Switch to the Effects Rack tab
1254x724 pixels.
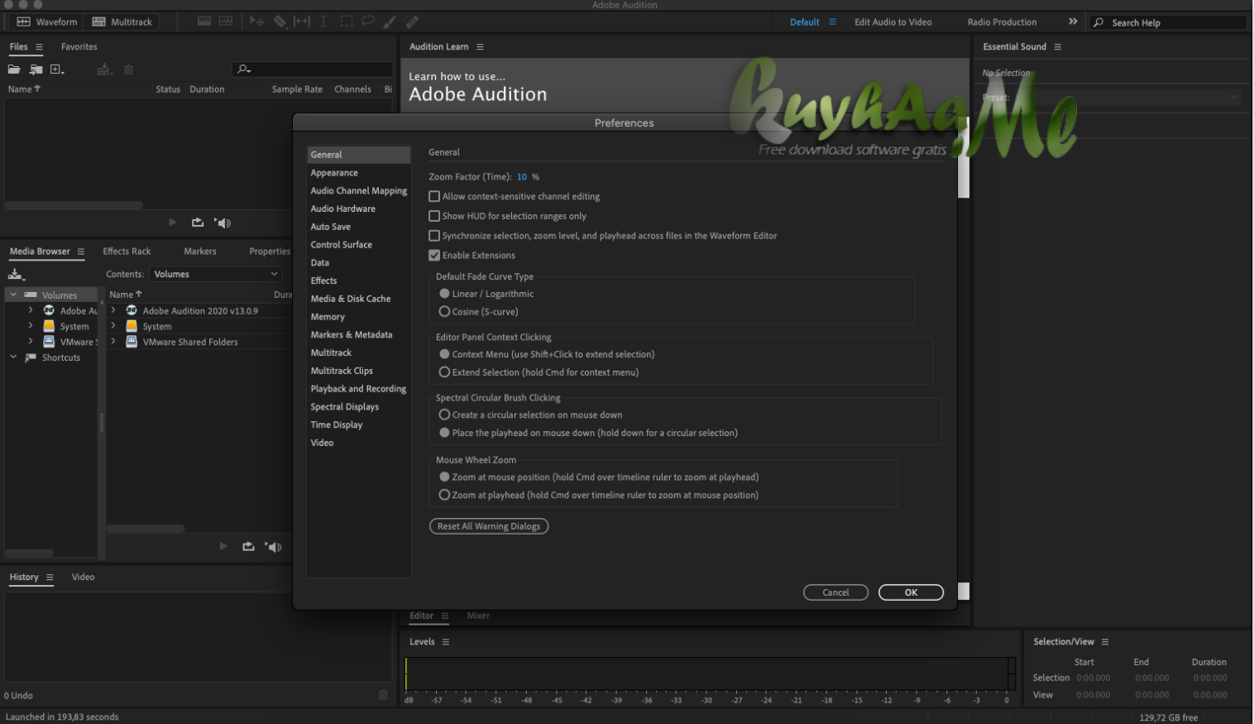[x=127, y=252]
